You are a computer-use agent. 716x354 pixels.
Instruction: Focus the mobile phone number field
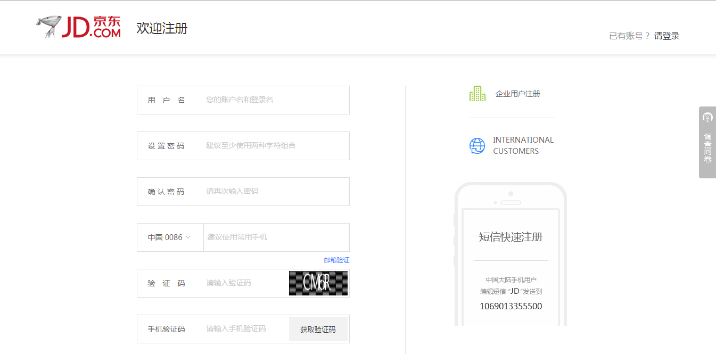click(x=277, y=237)
